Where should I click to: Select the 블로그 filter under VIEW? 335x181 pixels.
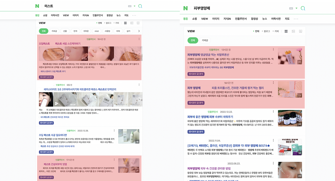click(109, 23)
